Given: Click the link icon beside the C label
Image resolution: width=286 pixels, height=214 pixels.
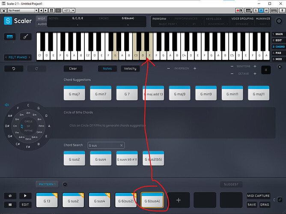Looking at the screenshot, I should click(x=280, y=200).
